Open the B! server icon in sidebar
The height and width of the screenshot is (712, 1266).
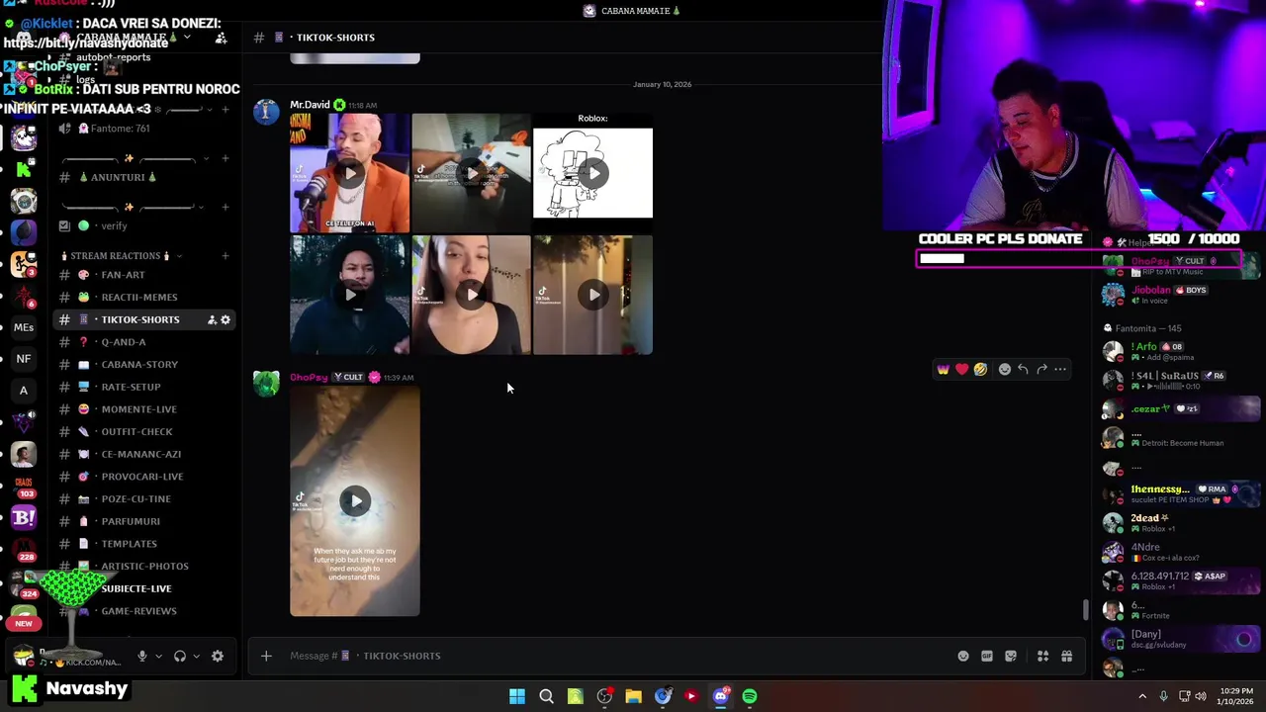point(24,516)
